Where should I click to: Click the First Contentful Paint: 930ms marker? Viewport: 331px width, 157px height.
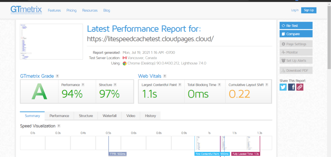(212, 154)
